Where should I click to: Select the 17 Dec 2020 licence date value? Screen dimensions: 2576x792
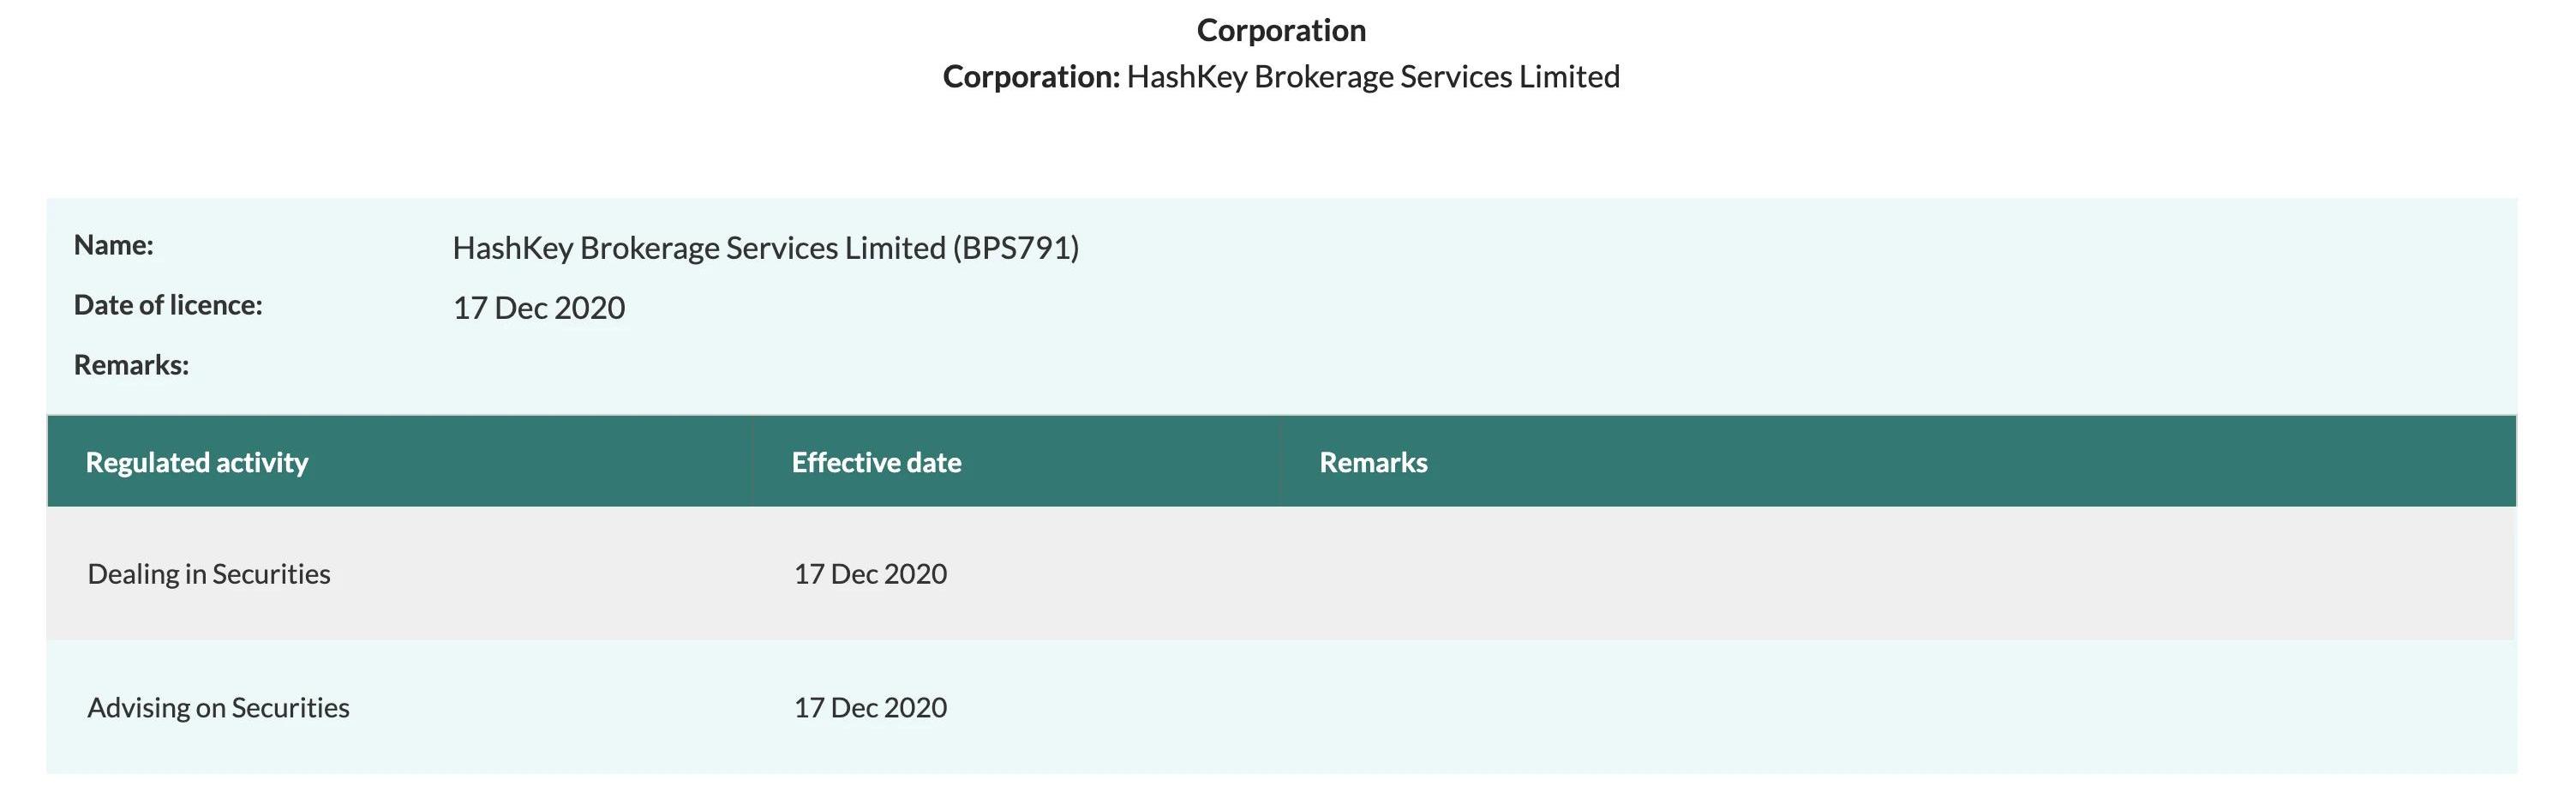(539, 308)
